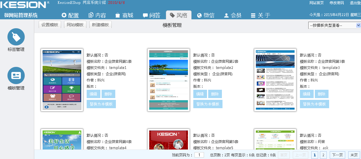Click 替换为本模板 for template3

click(x=314, y=104)
